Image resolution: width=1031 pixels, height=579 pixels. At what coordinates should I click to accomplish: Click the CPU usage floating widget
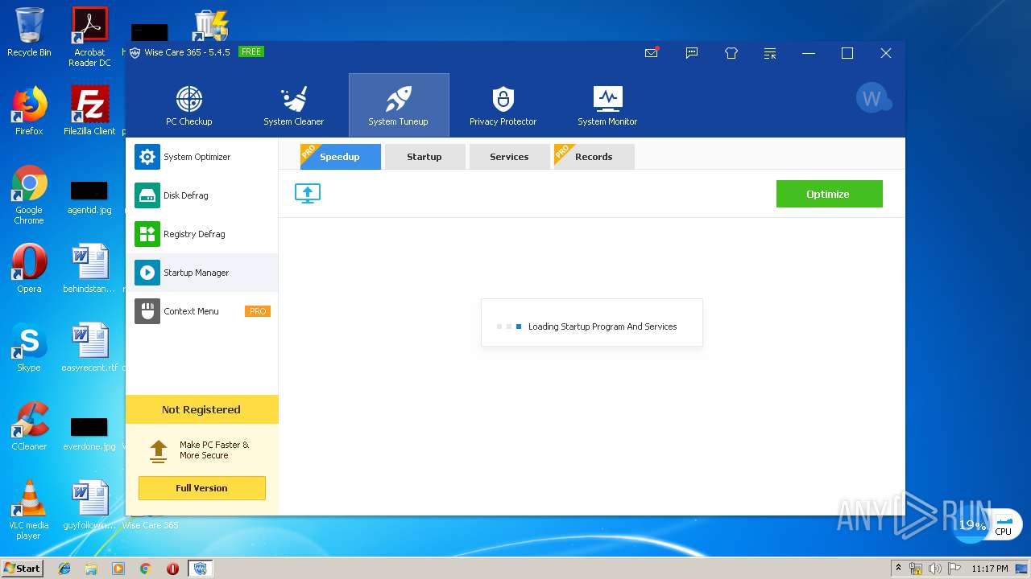(988, 524)
